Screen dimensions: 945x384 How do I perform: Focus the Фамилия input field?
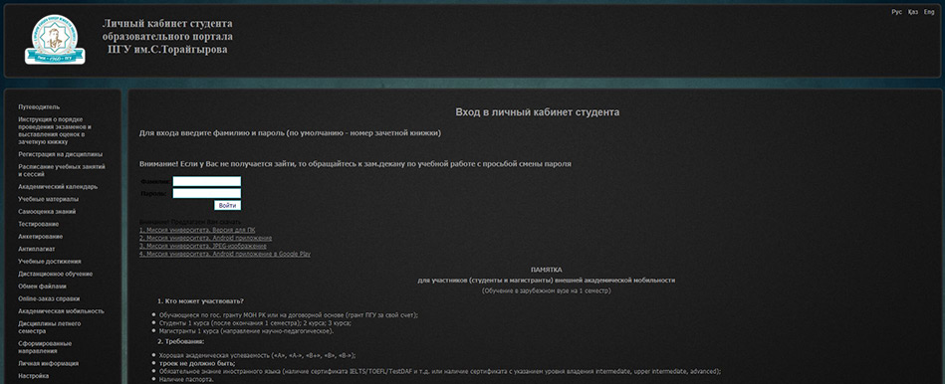pos(207,181)
